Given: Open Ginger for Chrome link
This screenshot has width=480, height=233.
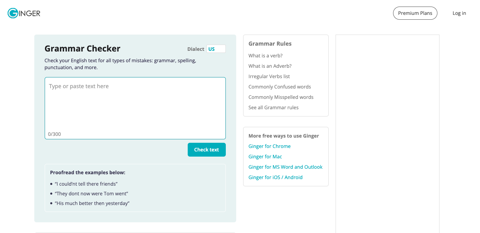Looking at the screenshot, I should tap(269, 146).
